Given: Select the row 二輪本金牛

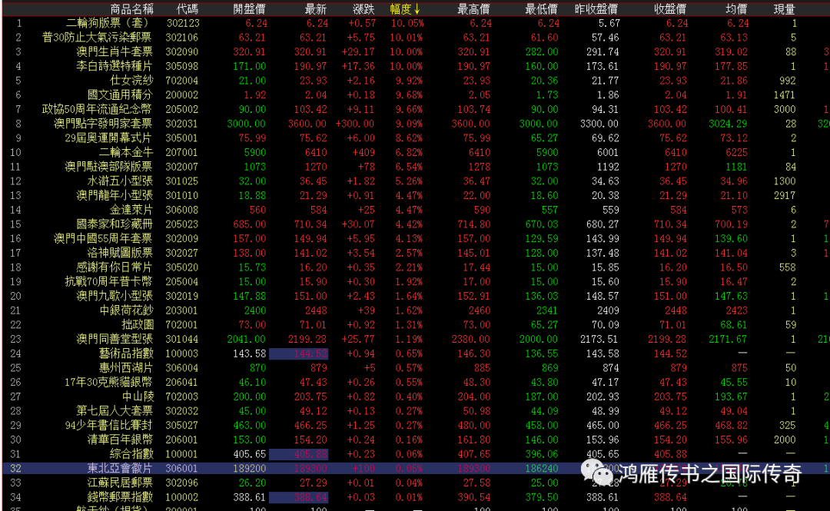Looking at the screenshot, I should [x=416, y=152].
